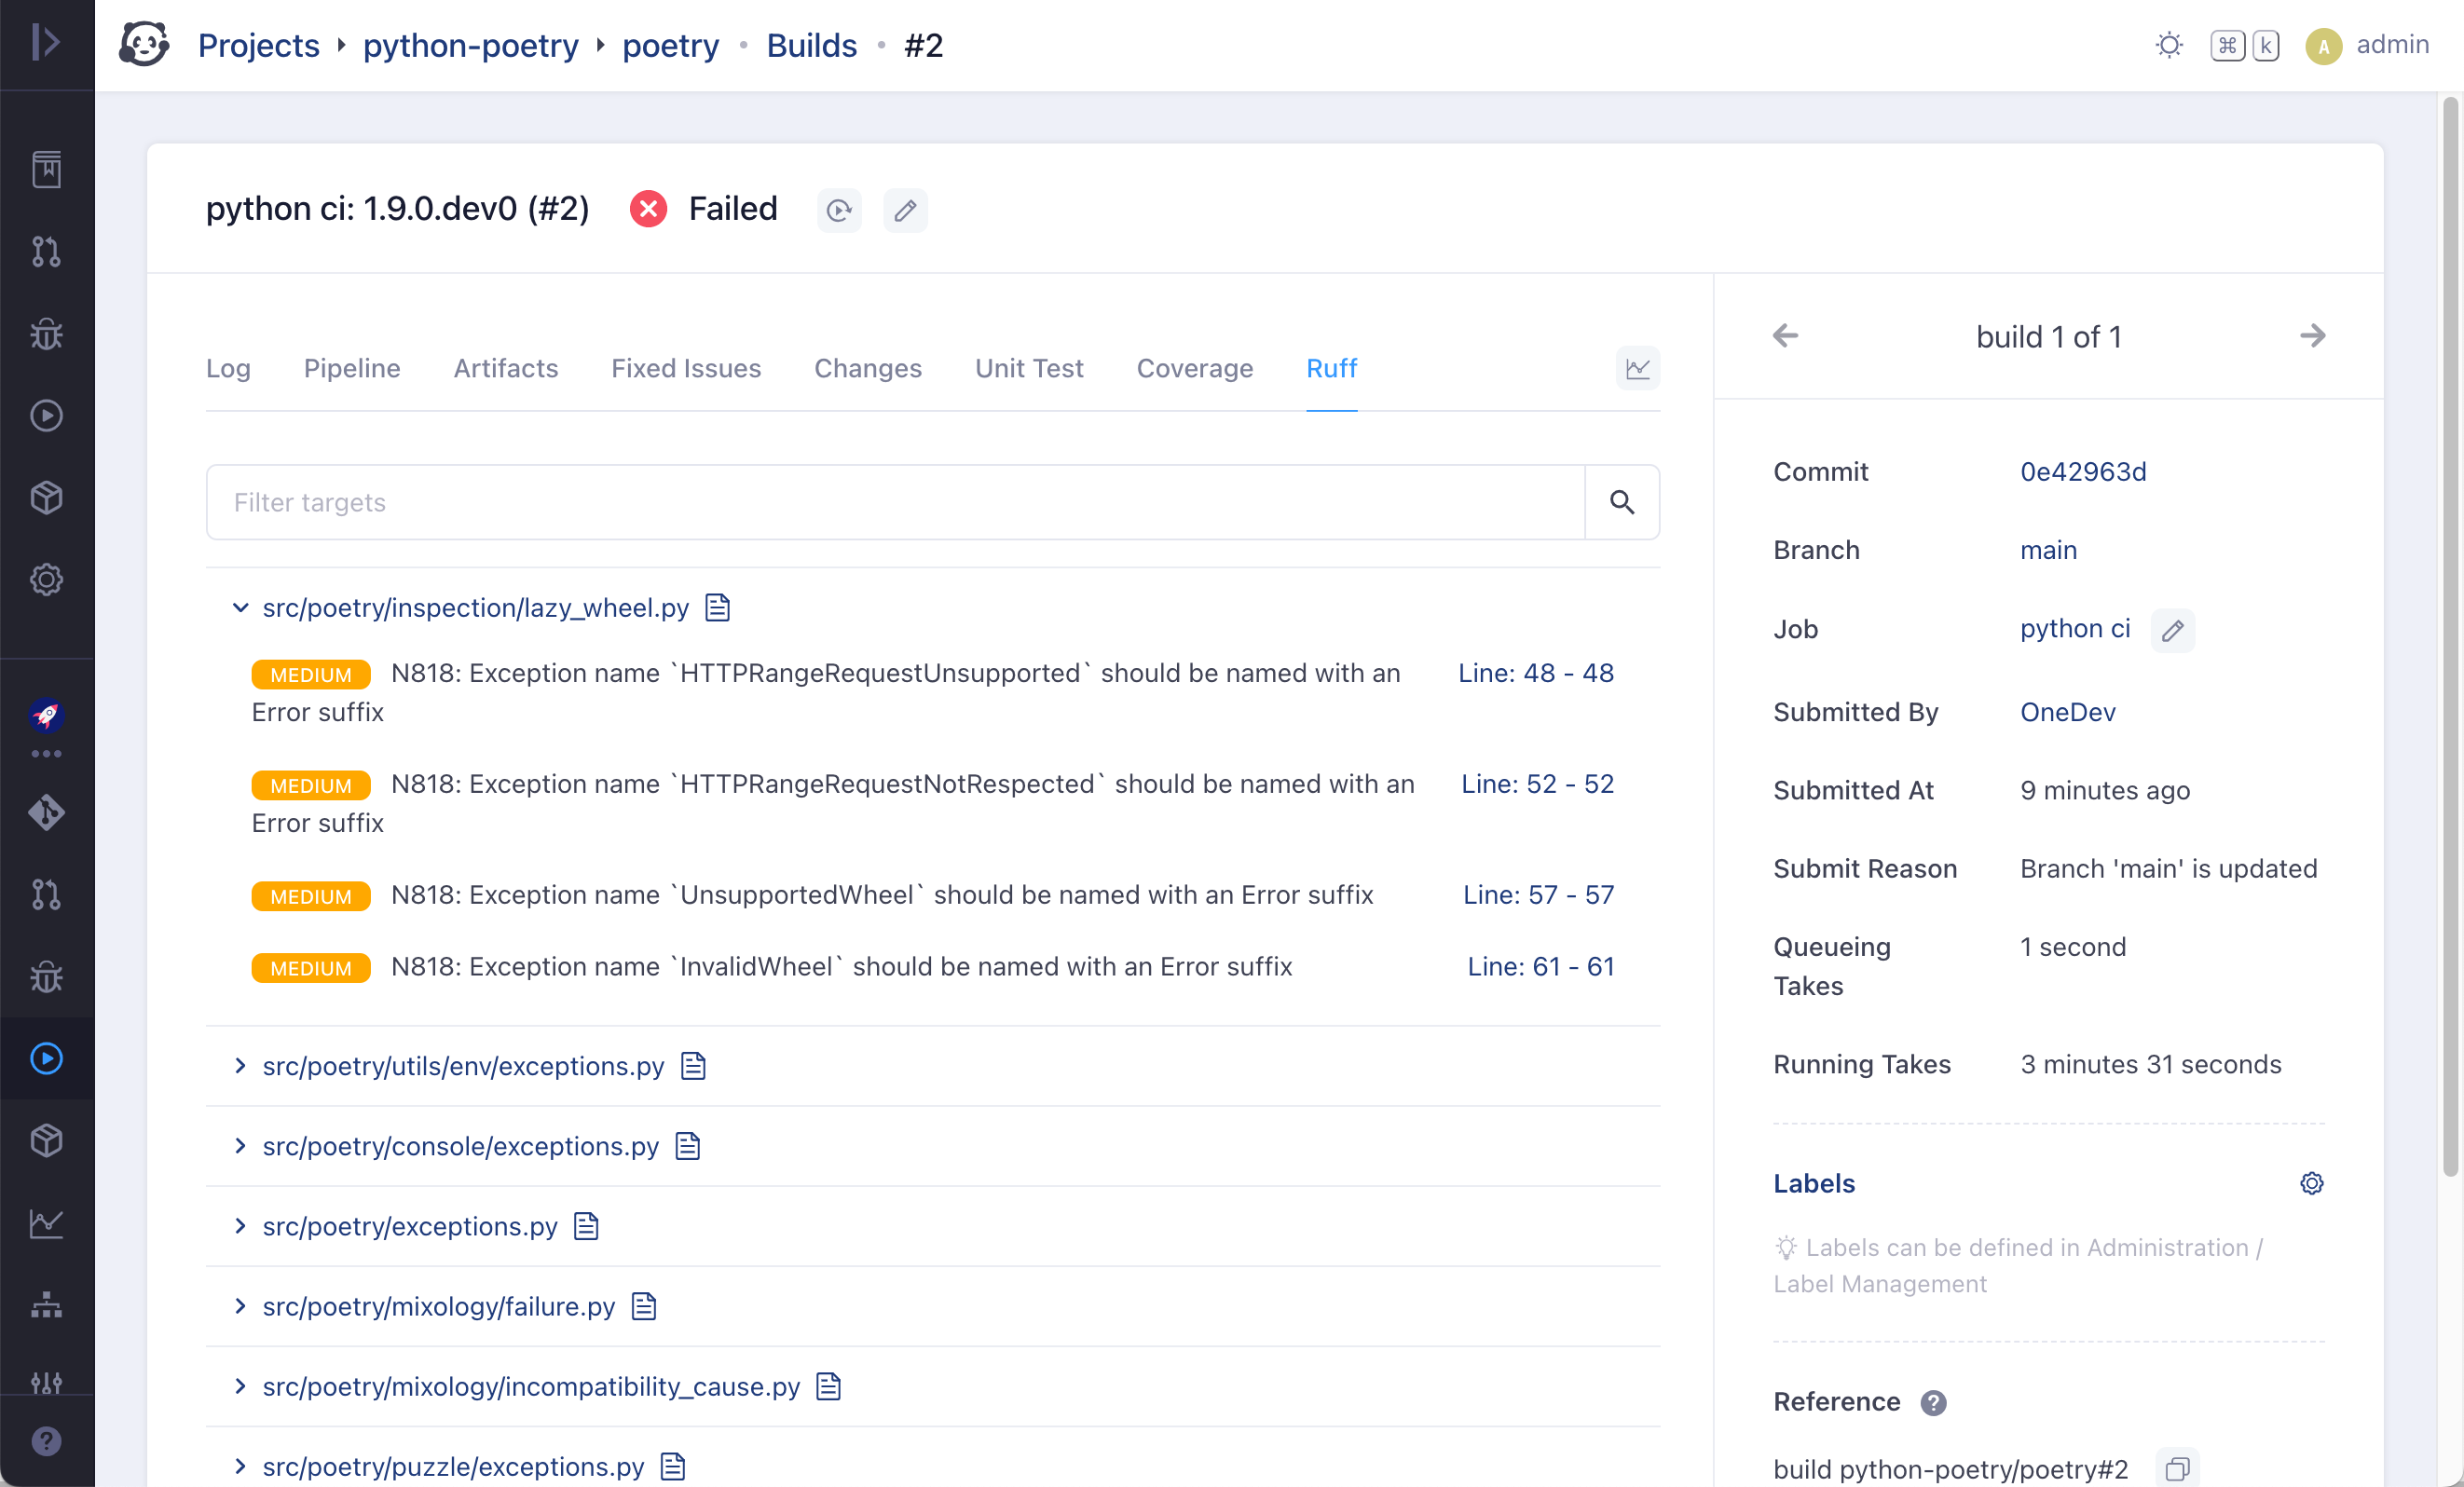Expand src/poetry/mixology/failure.py
Image resolution: width=2464 pixels, height=1487 pixels.
(x=240, y=1306)
